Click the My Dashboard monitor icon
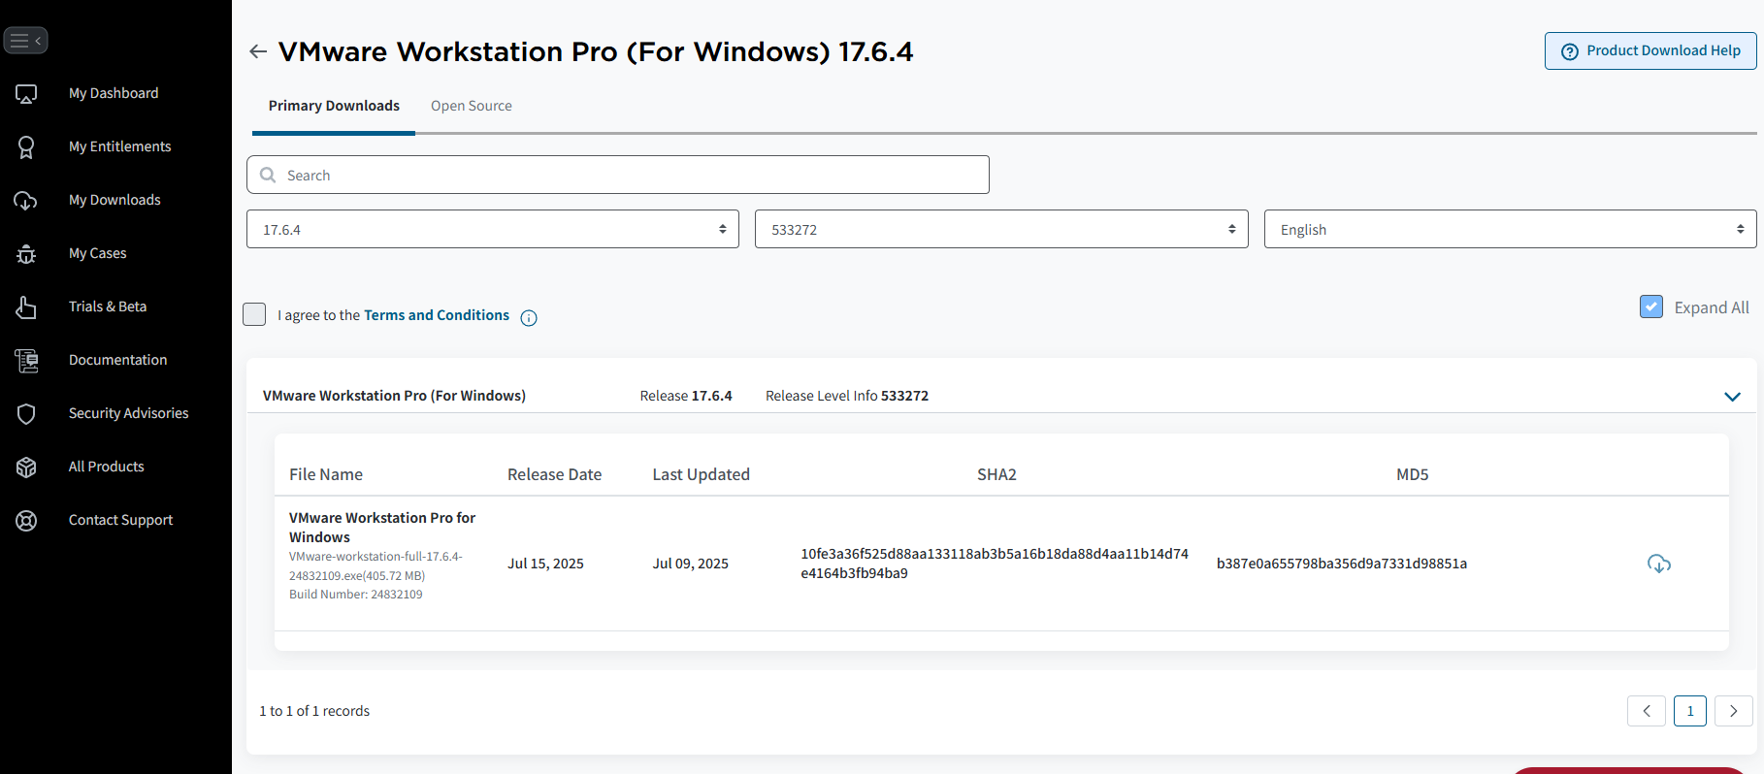The width and height of the screenshot is (1764, 774). (x=26, y=94)
